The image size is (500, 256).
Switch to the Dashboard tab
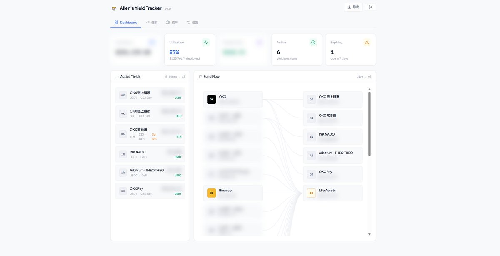pos(126,22)
